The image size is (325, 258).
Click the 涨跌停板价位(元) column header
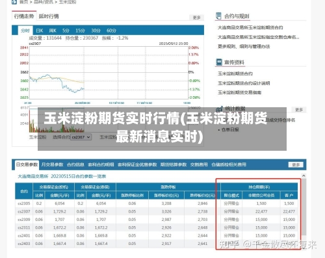point(166,196)
